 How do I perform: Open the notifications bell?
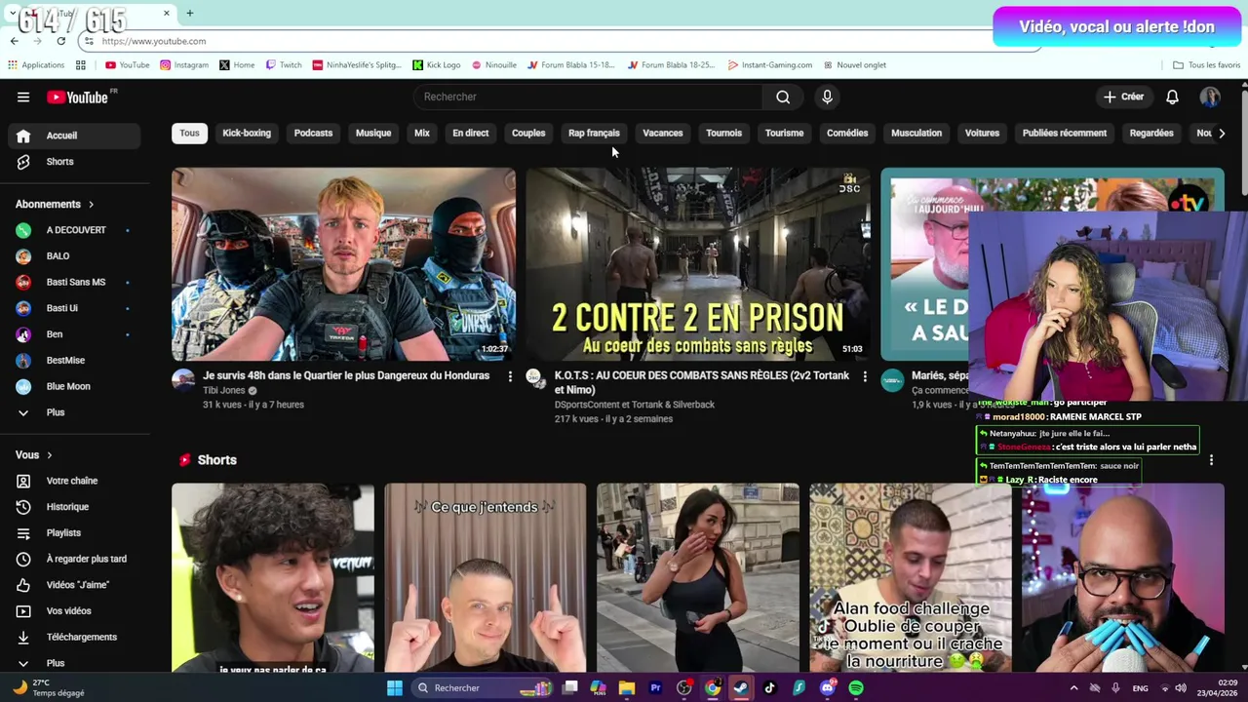coord(1172,97)
